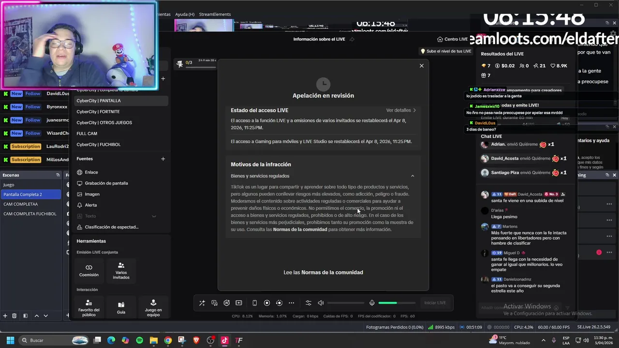619x348 pixels.
Task: Click the share arrow beside Información sobre el LIVE
Action: pyautogui.click(x=352, y=39)
